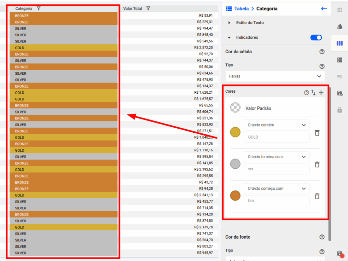Image resolution: width=348 pixels, height=261 pixels.
Task: Click the reorder colors arrows icon
Action: click(313, 93)
